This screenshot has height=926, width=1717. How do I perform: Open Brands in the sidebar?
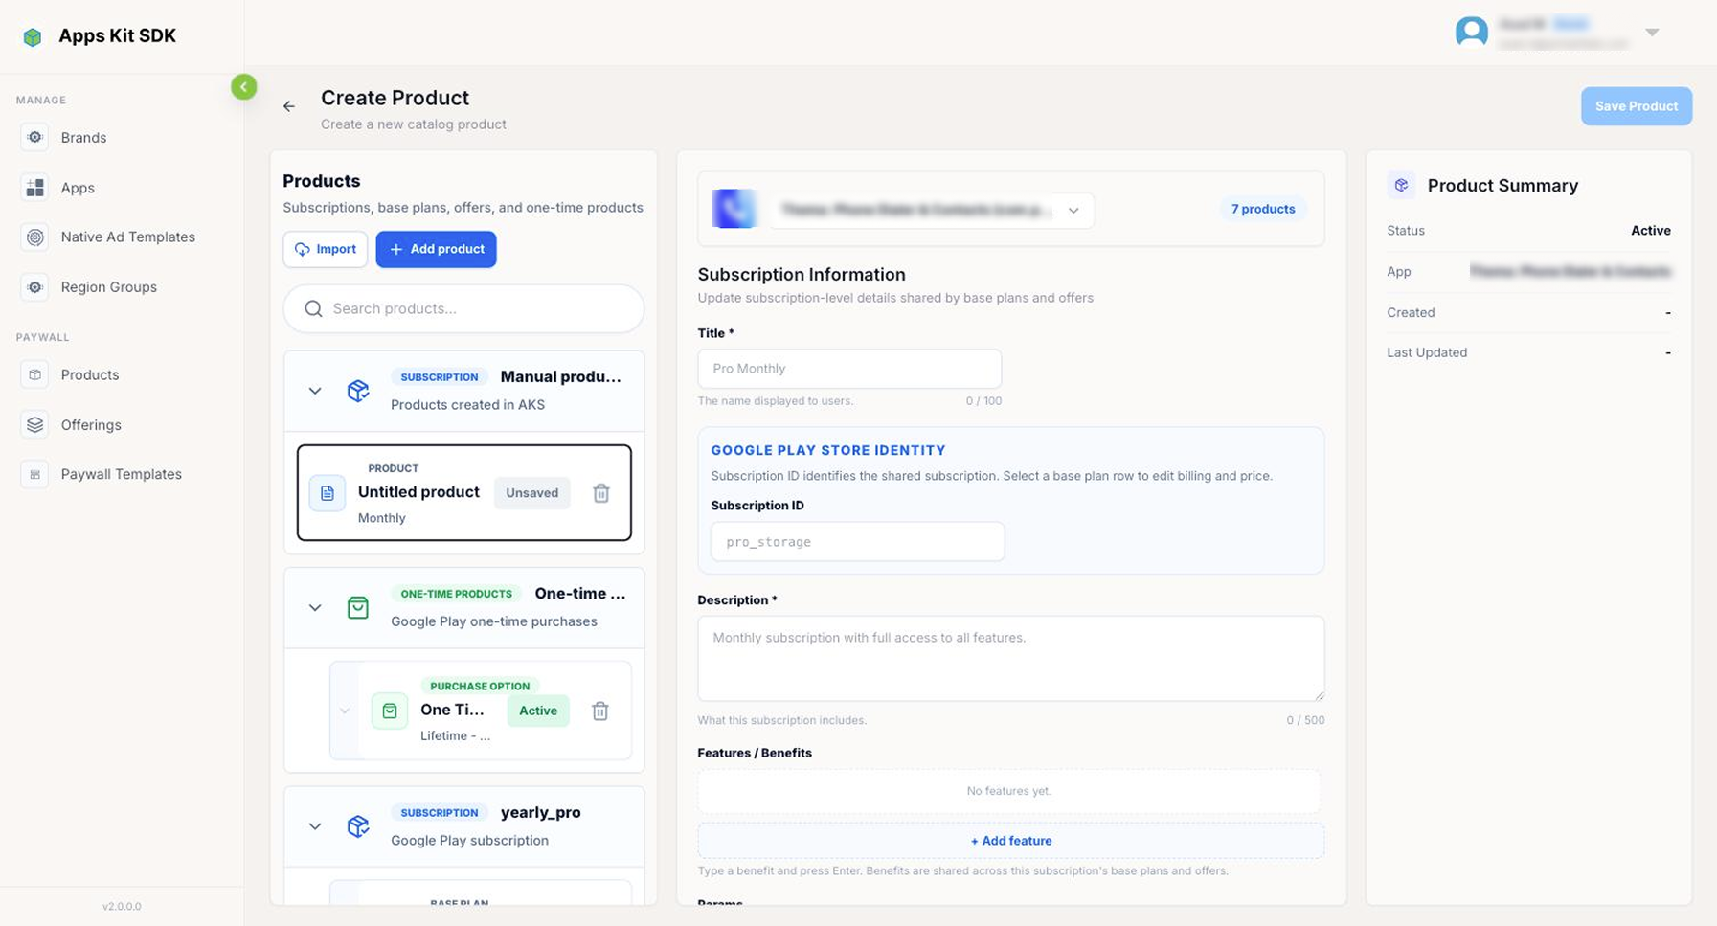pyautogui.click(x=83, y=137)
